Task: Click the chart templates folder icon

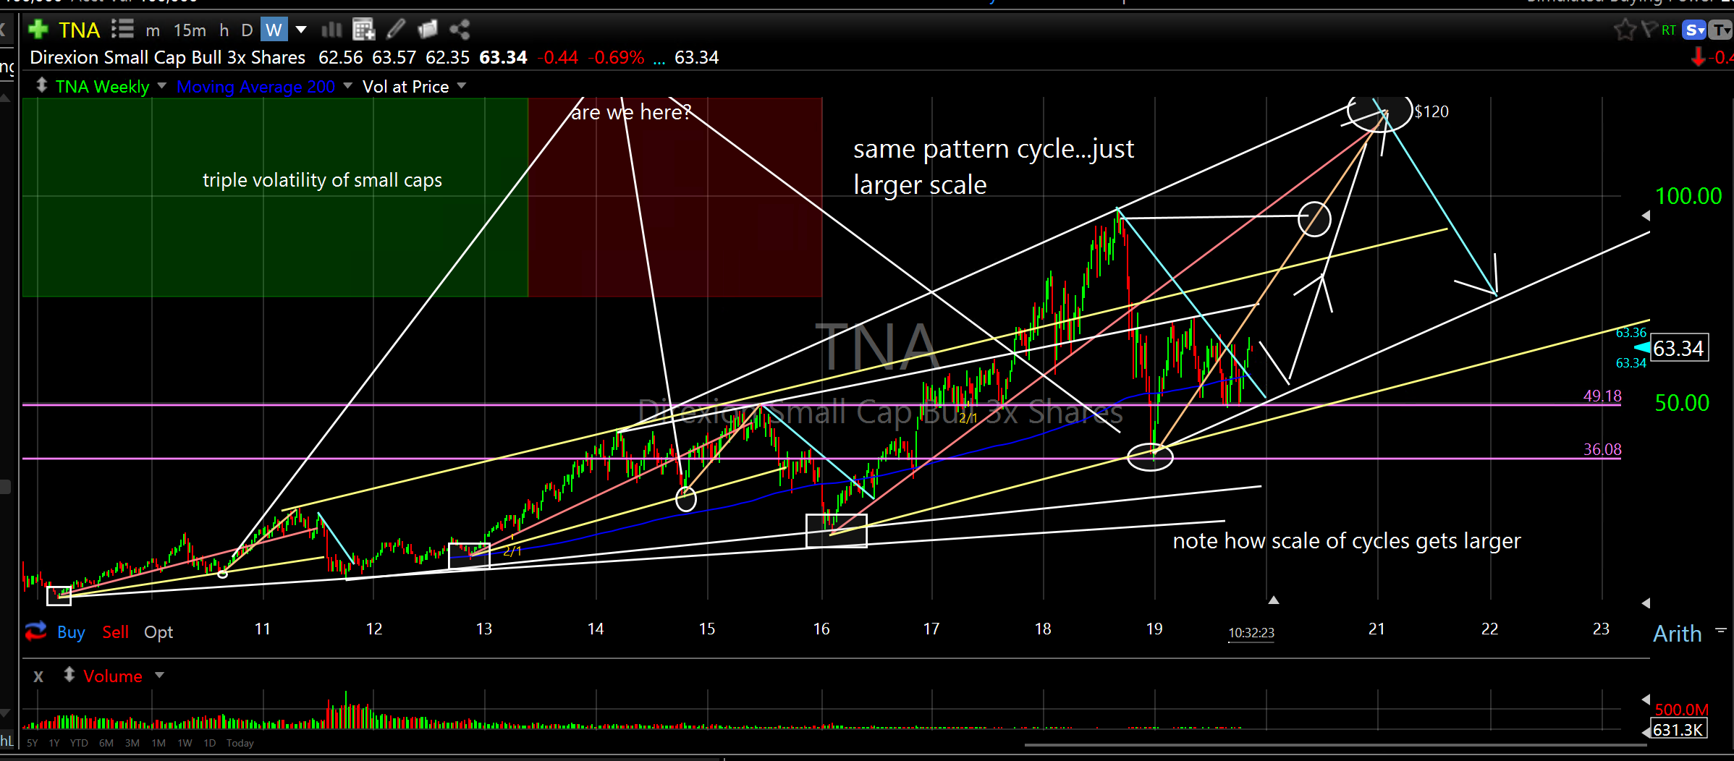Action: click(428, 30)
